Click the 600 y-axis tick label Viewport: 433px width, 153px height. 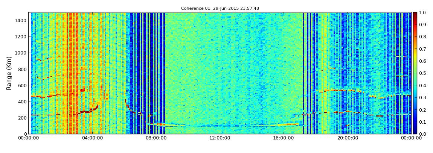23,85
